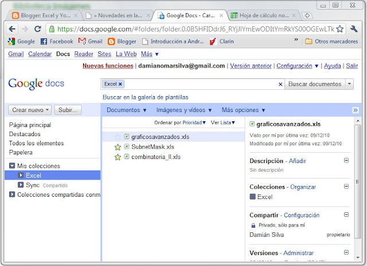Open the Crear nuevo dropdown
This screenshot has width=367, height=266.
click(x=30, y=110)
